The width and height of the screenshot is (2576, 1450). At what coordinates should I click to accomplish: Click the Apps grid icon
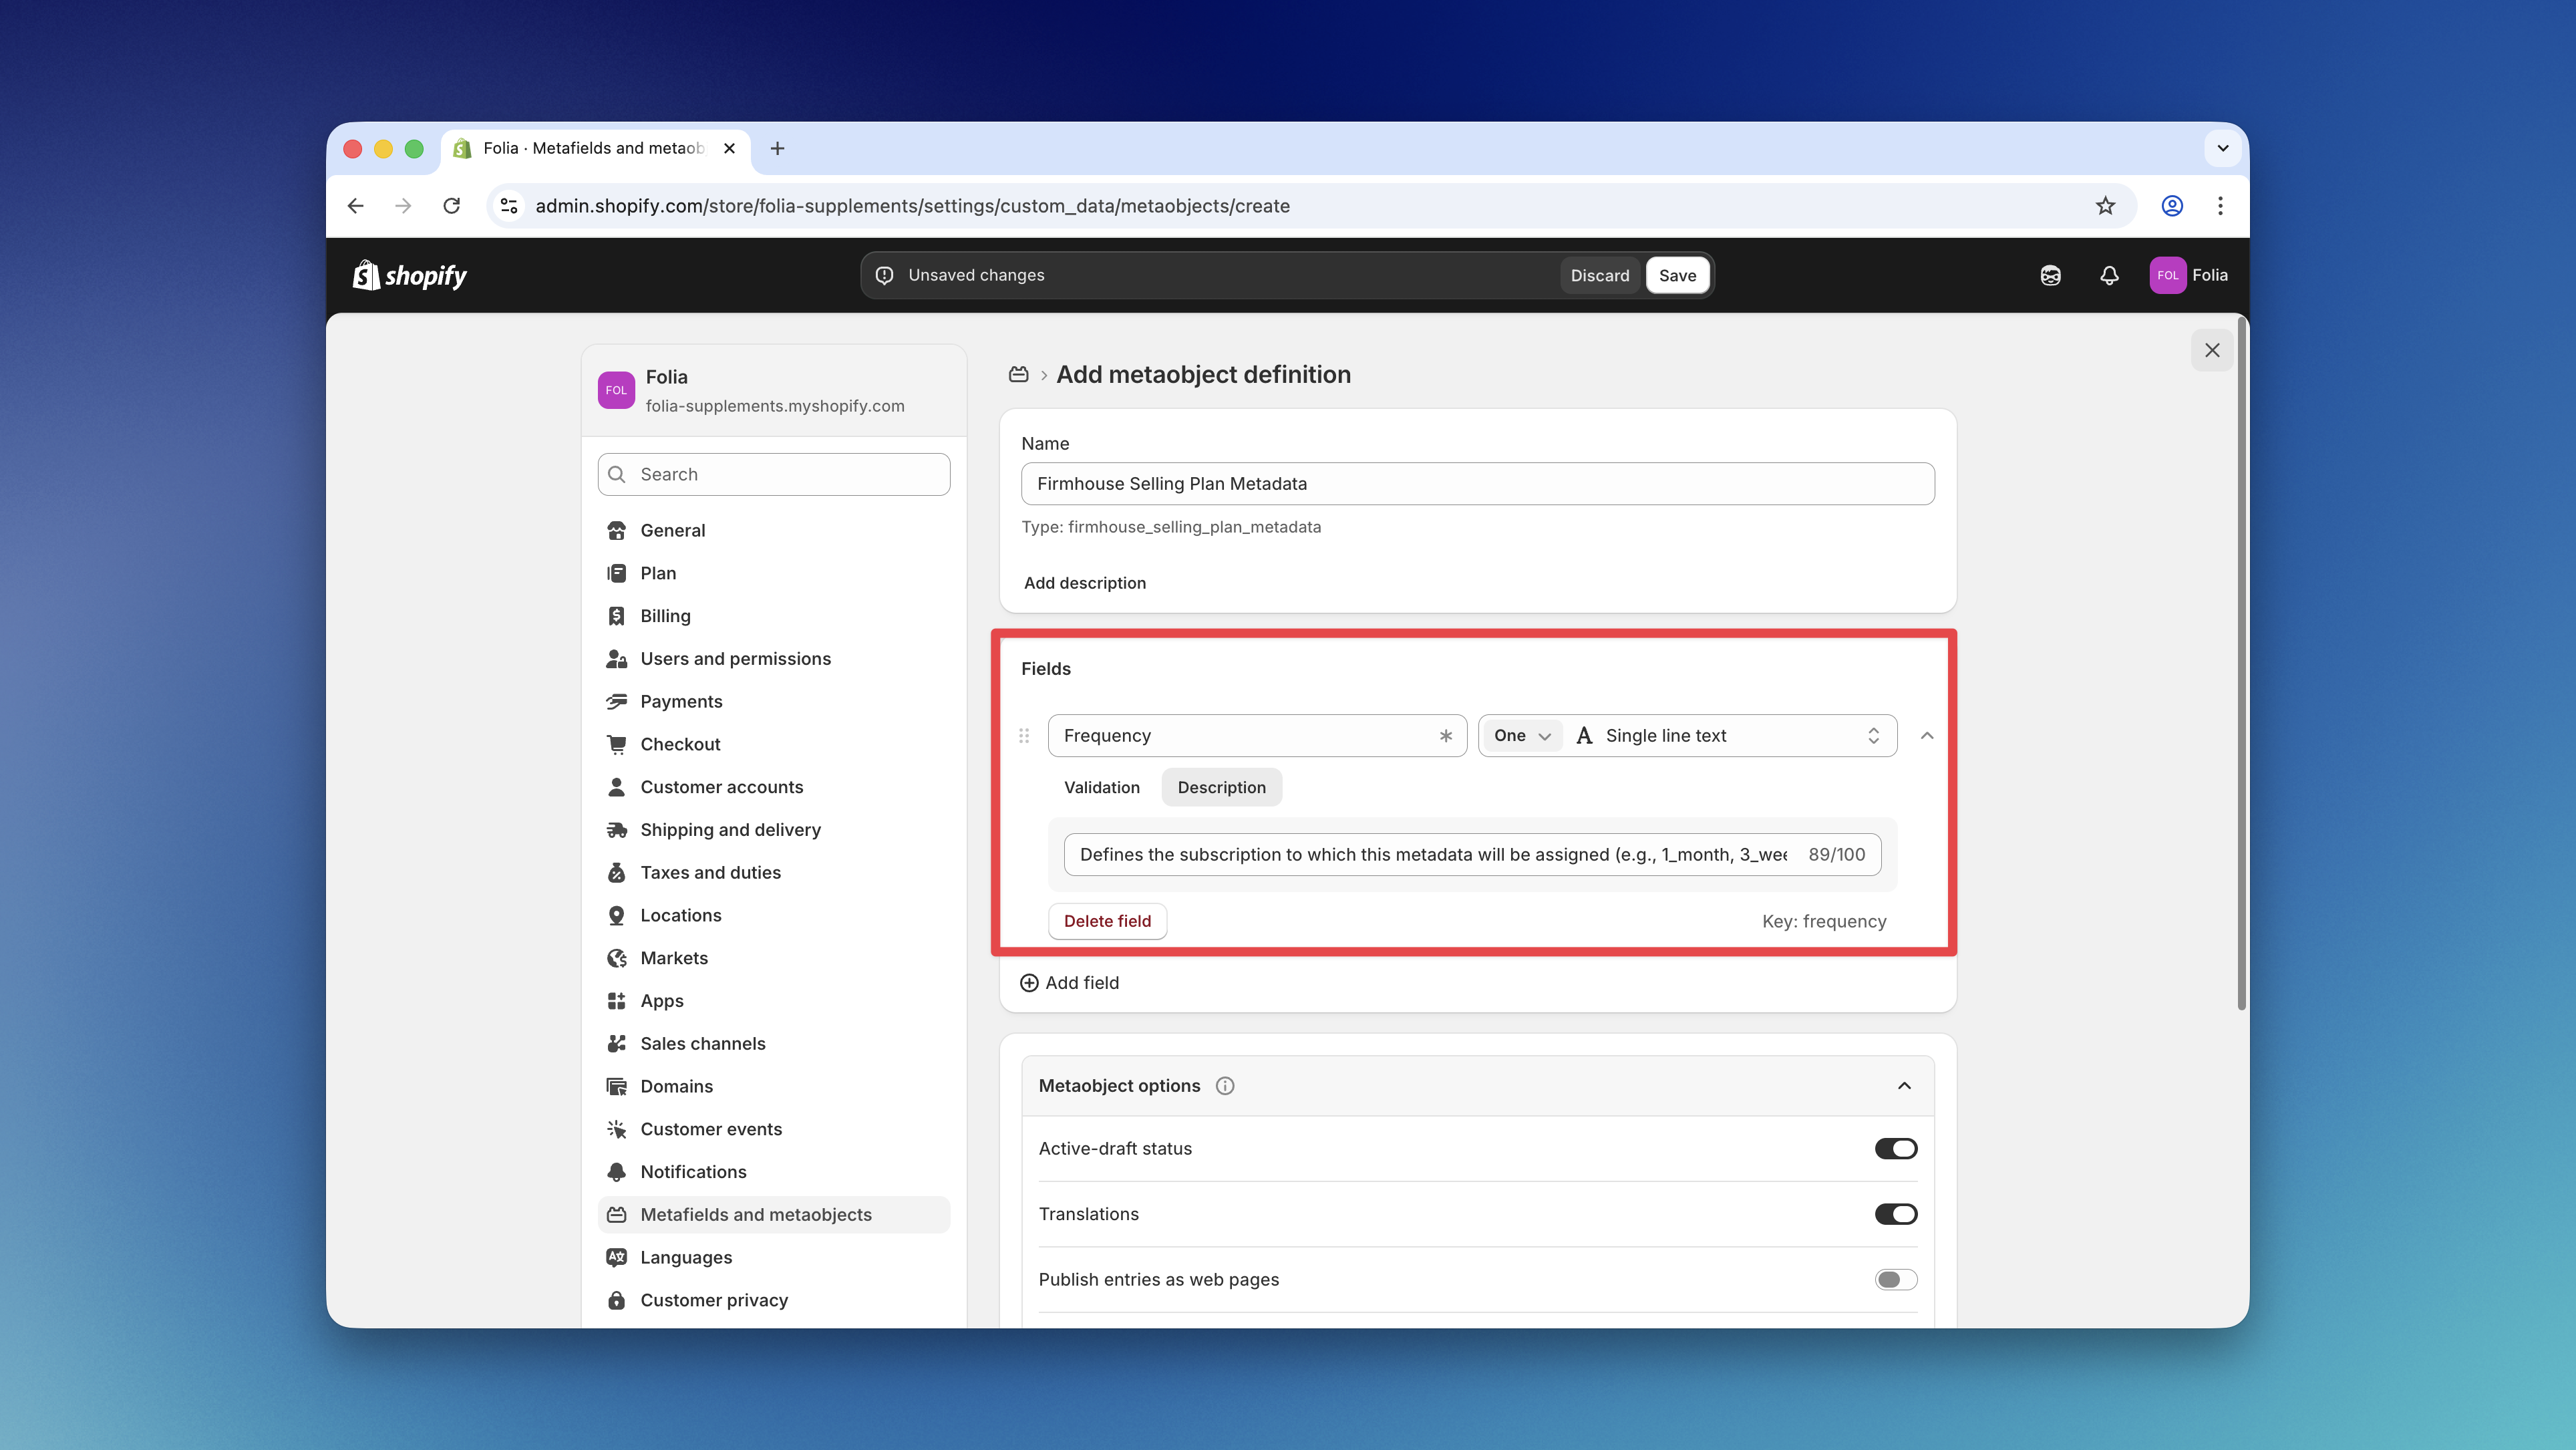coord(616,1001)
